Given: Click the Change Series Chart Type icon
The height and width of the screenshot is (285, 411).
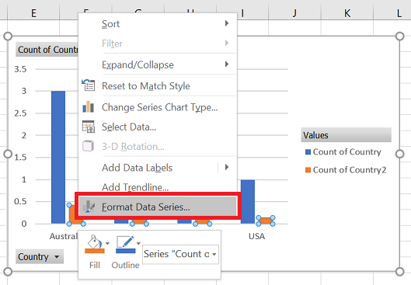Looking at the screenshot, I should coord(89,107).
